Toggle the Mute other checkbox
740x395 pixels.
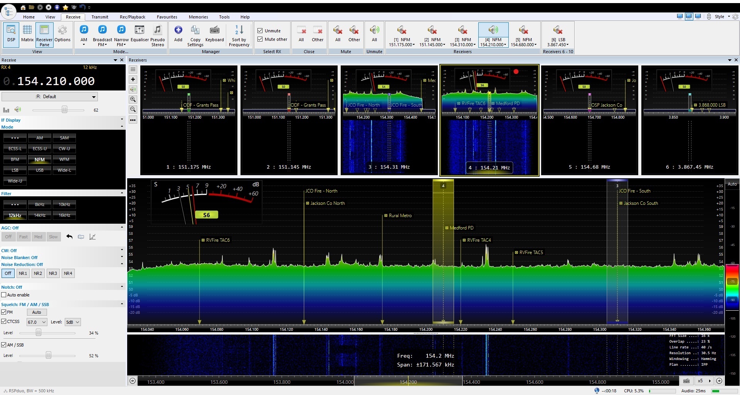[x=260, y=39]
